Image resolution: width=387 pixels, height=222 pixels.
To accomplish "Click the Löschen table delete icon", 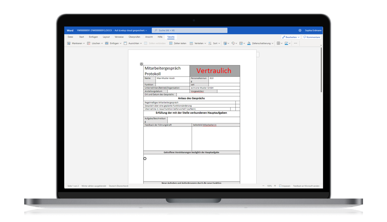I will point(88,43).
